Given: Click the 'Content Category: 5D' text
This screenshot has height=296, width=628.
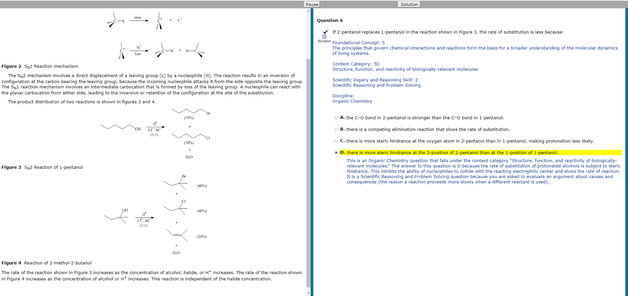Looking at the screenshot, I should pyautogui.click(x=356, y=64).
